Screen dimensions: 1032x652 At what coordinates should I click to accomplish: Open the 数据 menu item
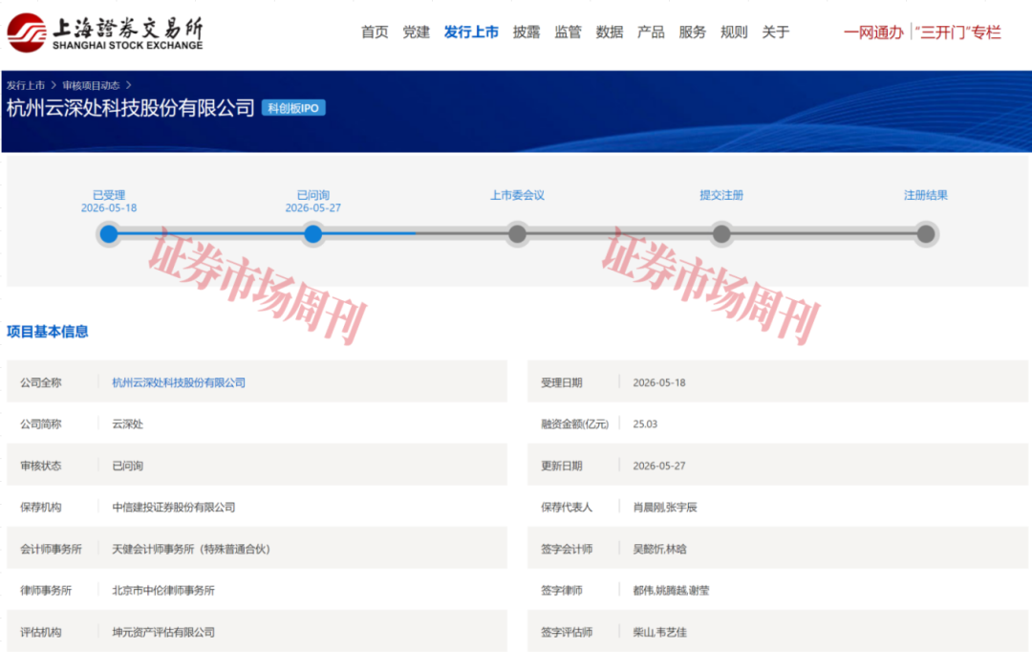coord(610,32)
